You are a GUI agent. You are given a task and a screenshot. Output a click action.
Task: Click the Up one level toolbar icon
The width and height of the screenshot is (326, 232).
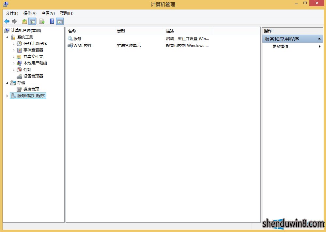pyautogui.click(x=24, y=21)
